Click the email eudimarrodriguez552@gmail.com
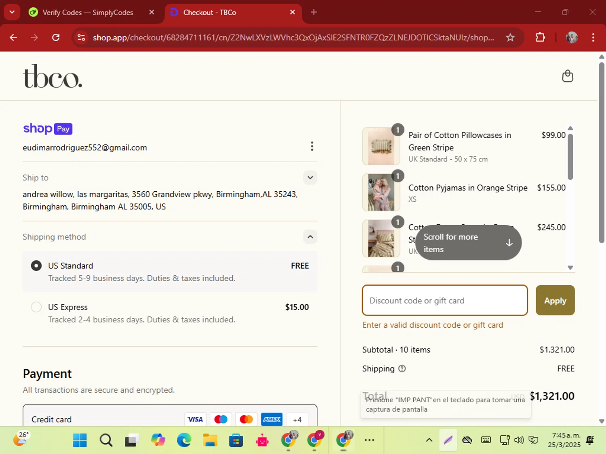 [x=85, y=148]
